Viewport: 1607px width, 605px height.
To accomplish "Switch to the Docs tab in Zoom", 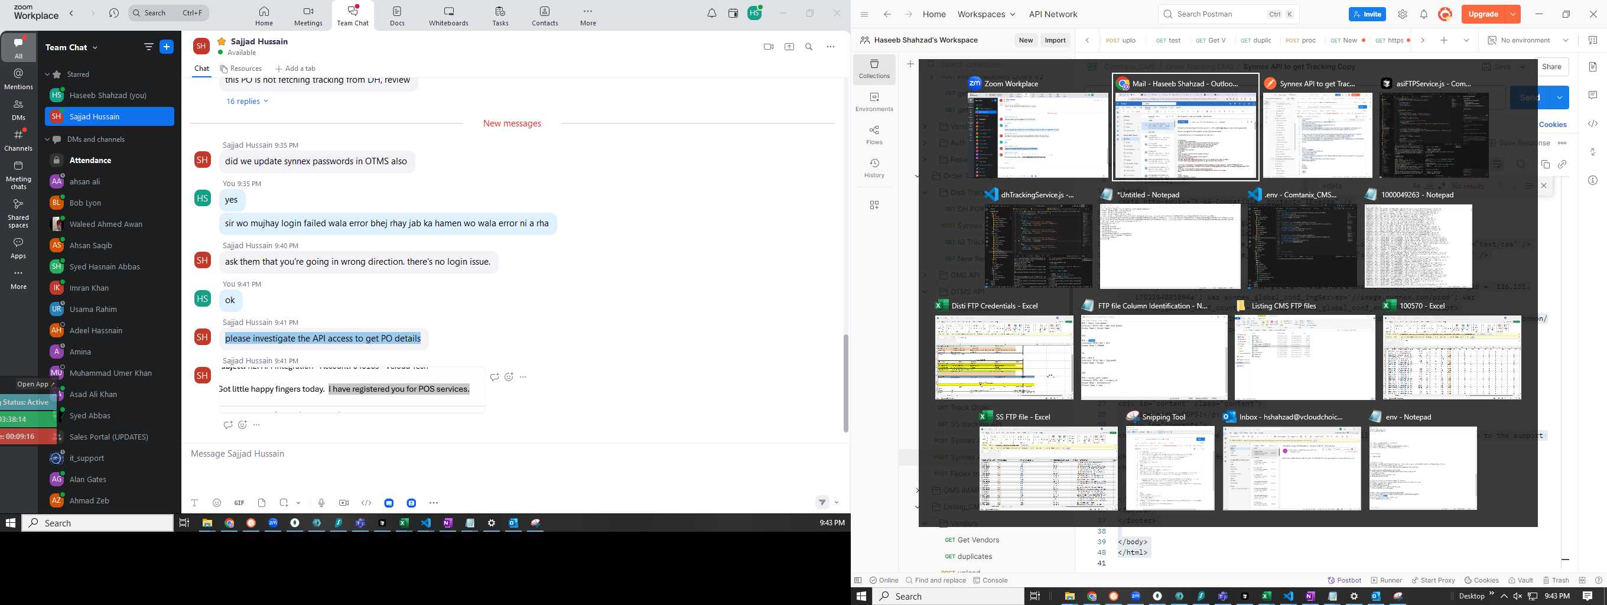I will coord(398,15).
